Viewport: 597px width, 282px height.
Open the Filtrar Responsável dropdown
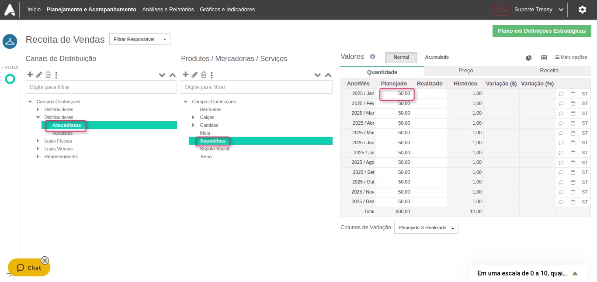pos(139,39)
